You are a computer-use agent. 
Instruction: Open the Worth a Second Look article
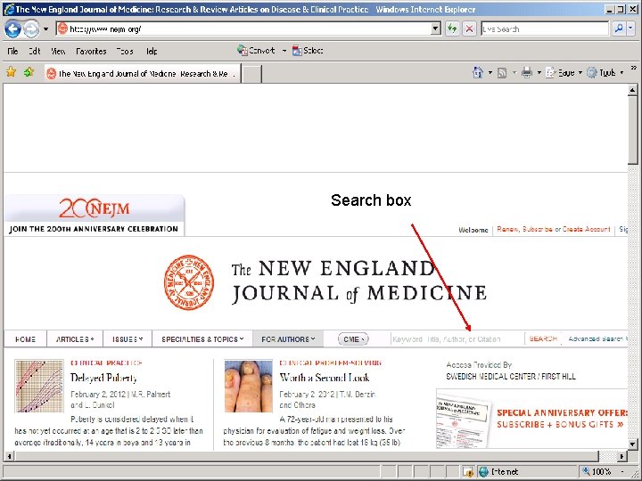tap(325, 378)
